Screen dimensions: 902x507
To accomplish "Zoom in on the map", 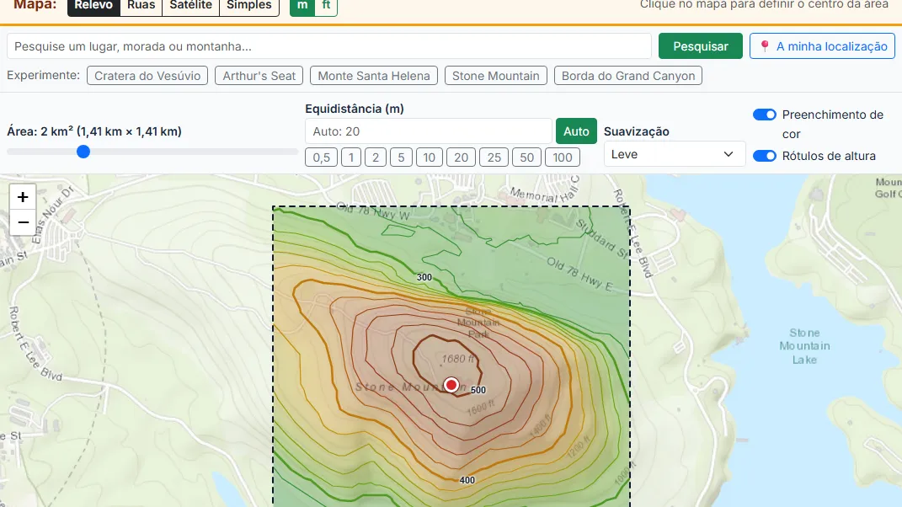I will click(x=23, y=197).
